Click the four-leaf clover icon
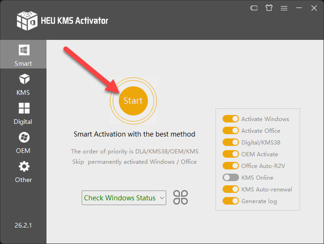The height and width of the screenshot is (244, 324). point(180,198)
